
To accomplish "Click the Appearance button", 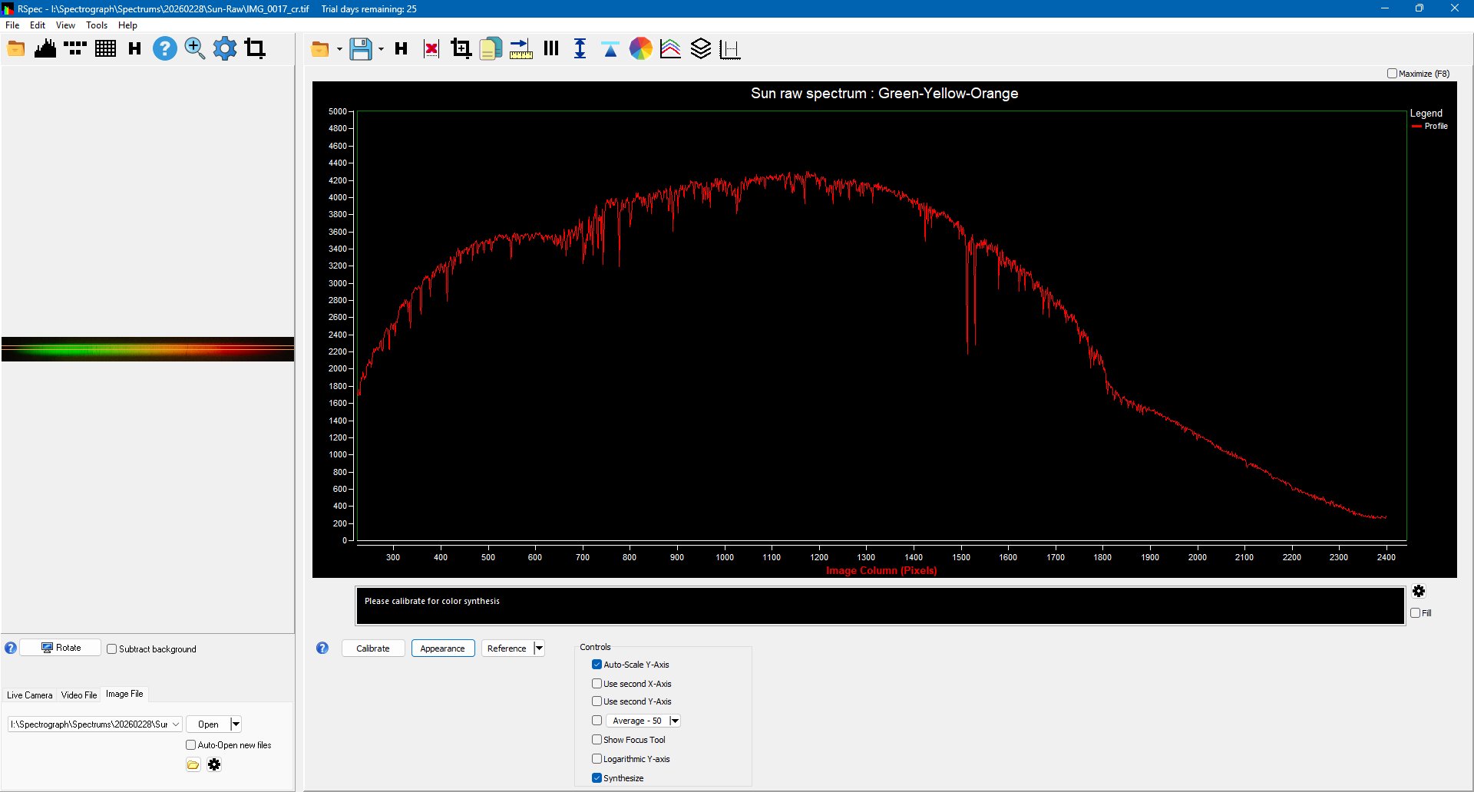I will 443,648.
